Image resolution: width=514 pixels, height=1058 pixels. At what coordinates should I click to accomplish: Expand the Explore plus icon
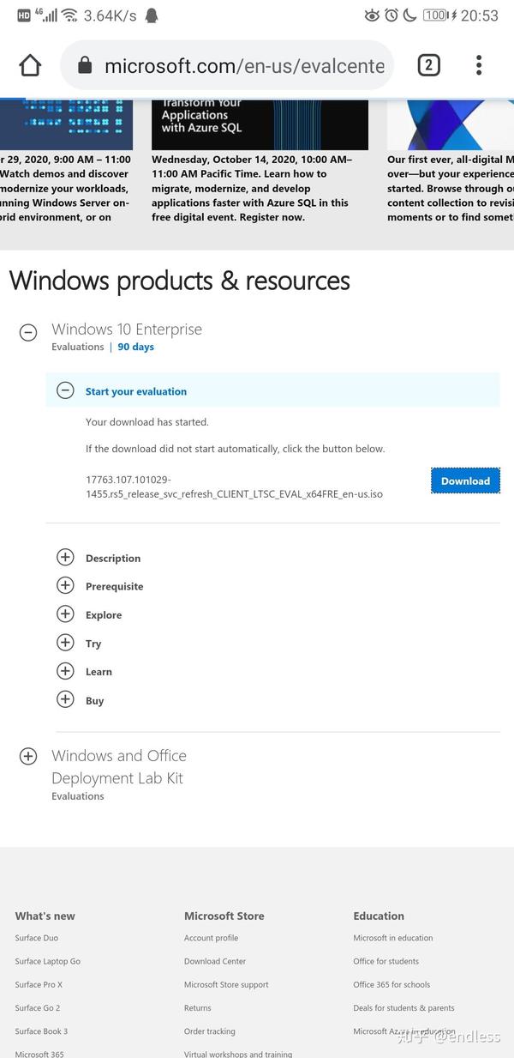tap(65, 614)
